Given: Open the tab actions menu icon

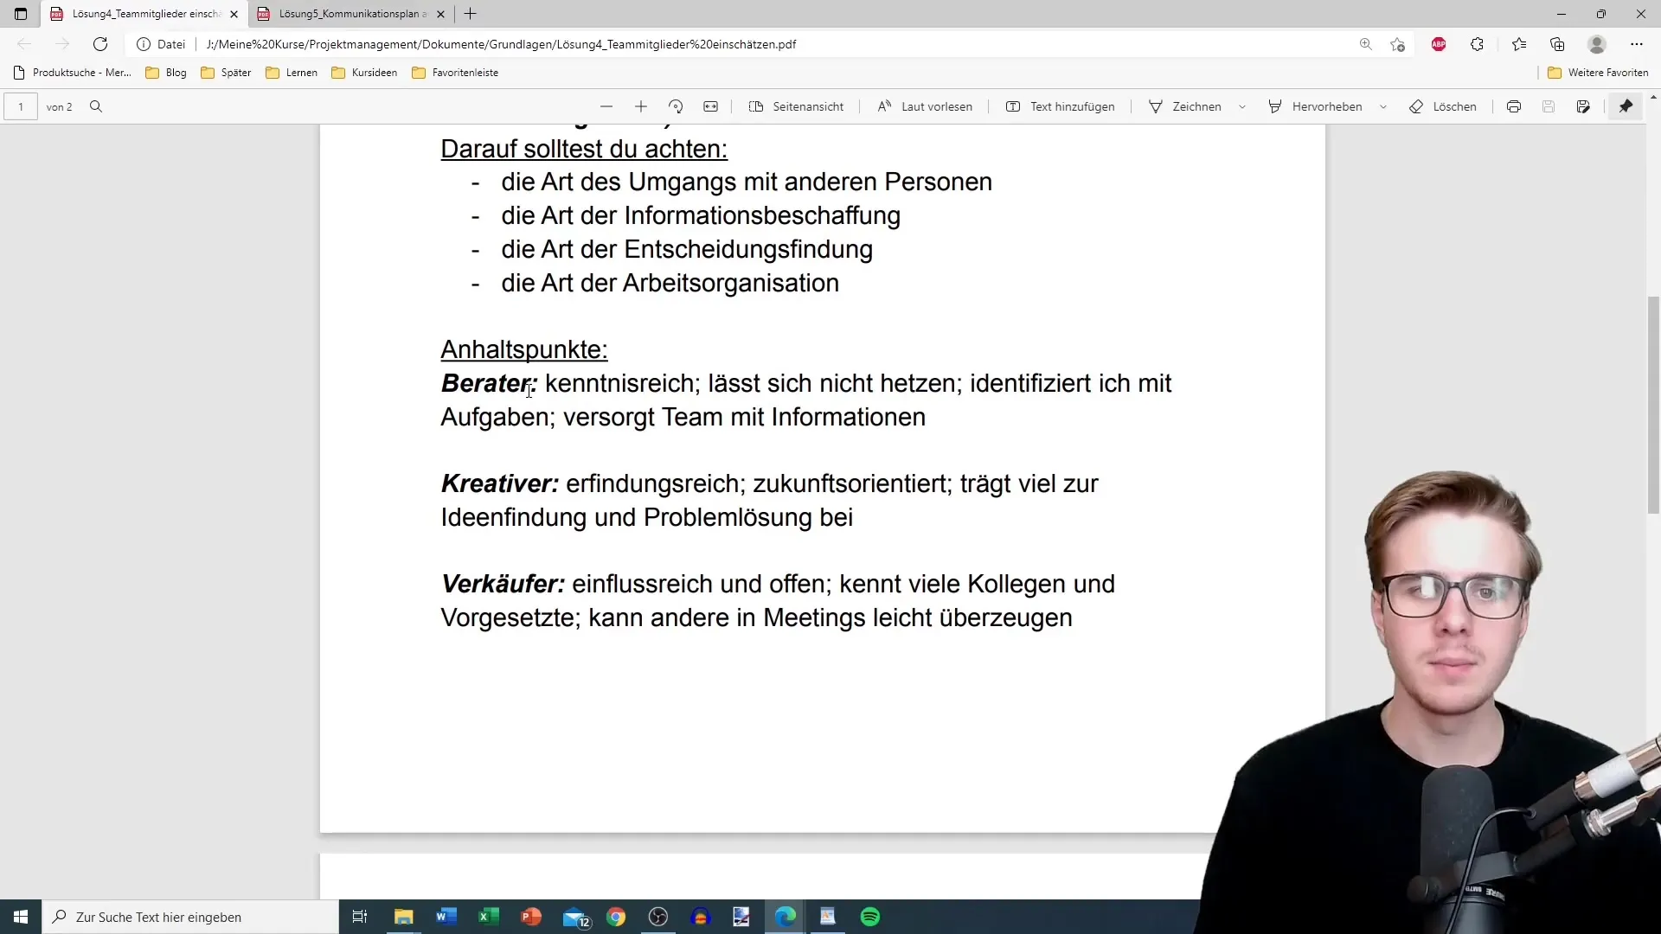Looking at the screenshot, I should (21, 14).
